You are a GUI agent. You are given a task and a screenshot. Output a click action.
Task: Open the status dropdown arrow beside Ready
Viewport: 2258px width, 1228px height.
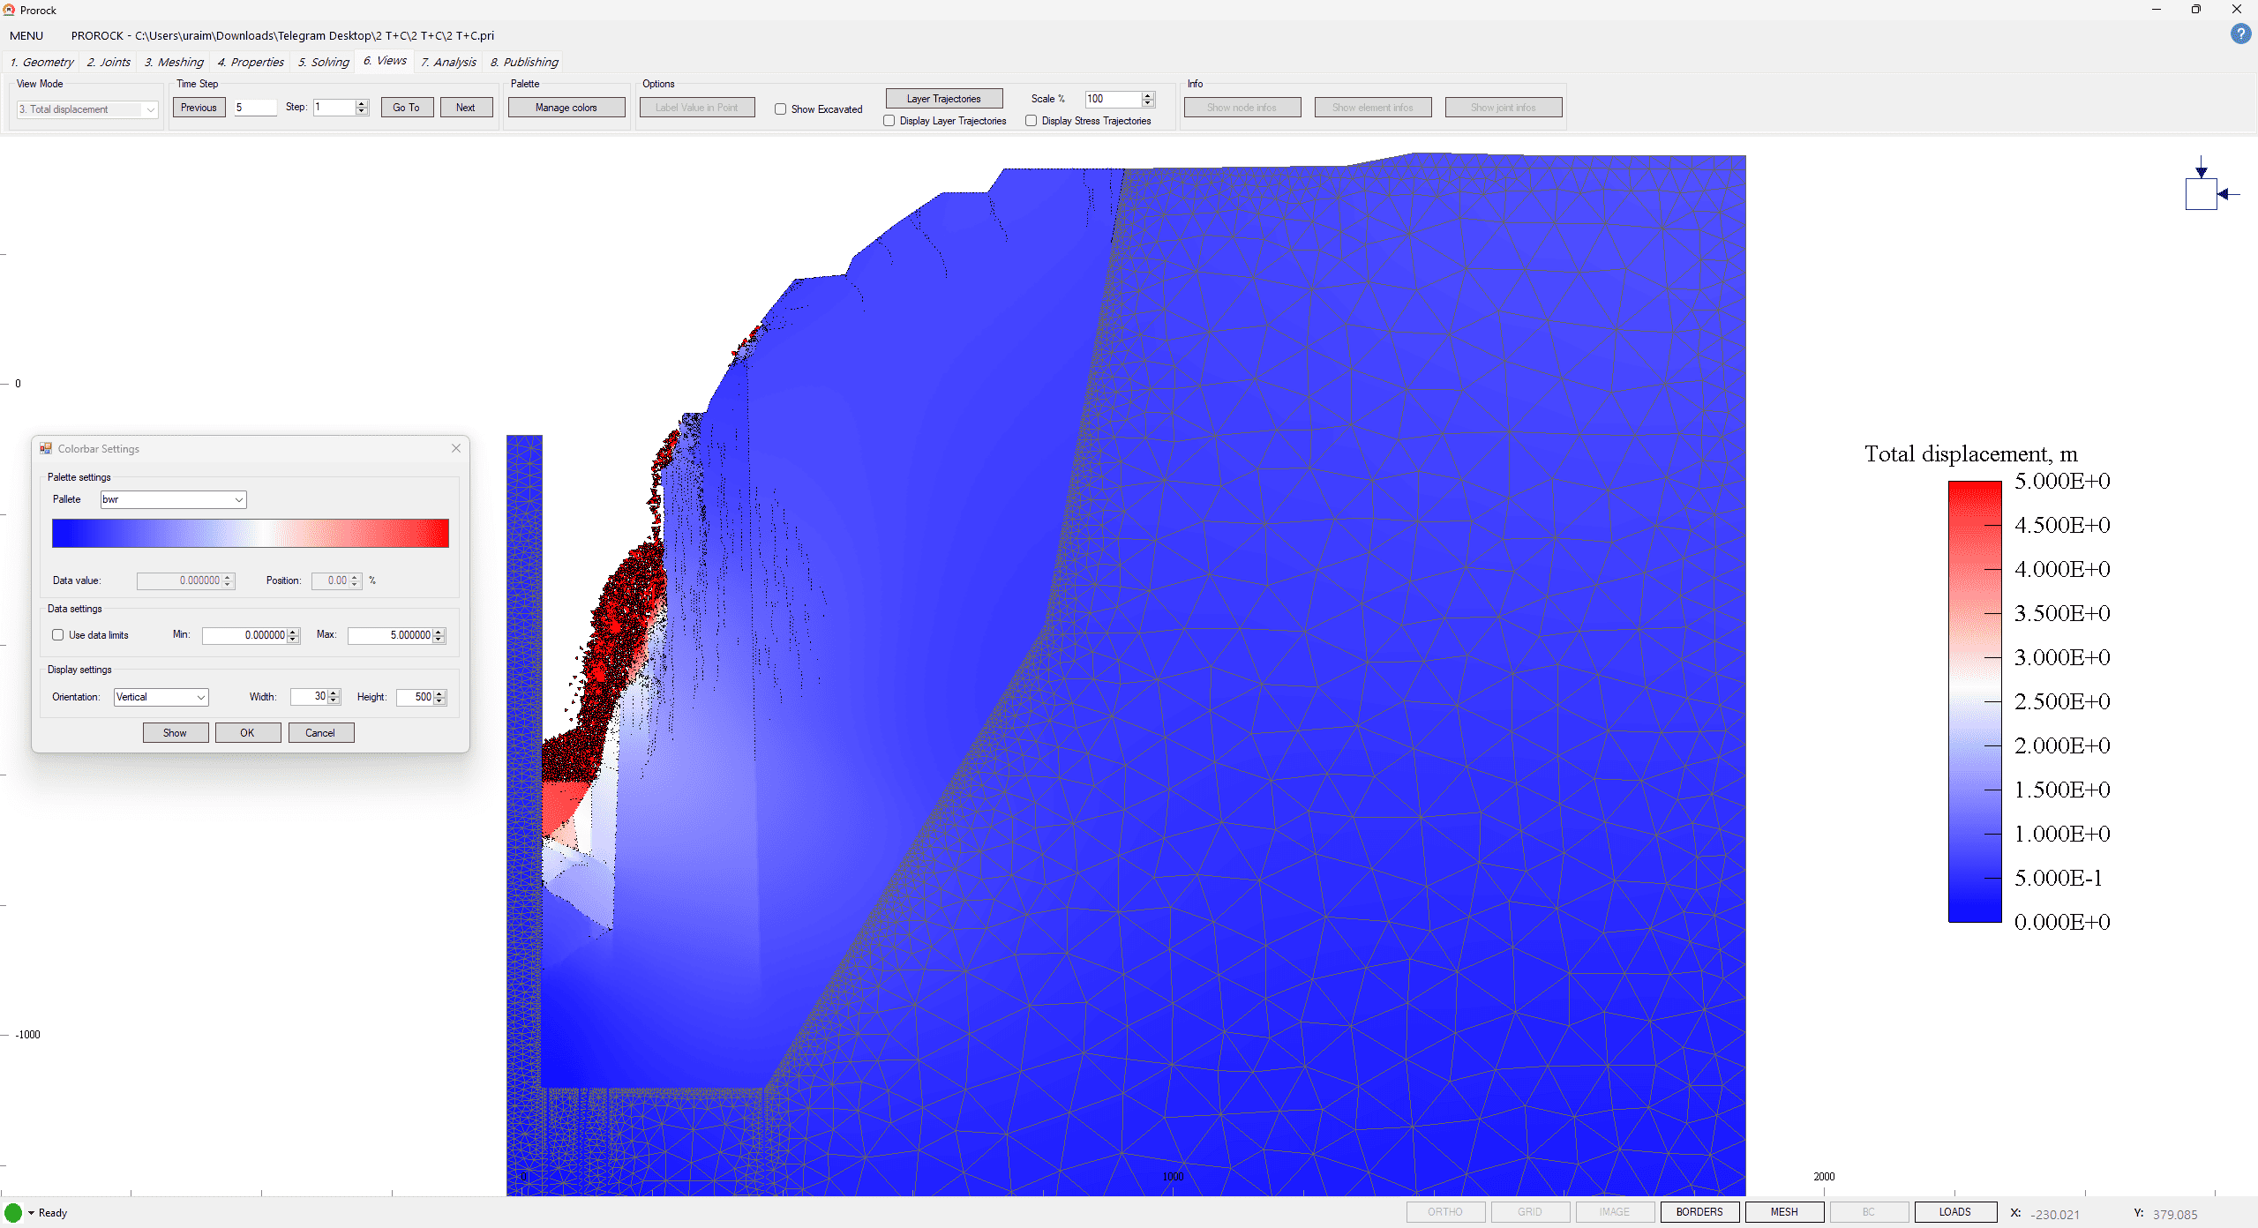click(x=31, y=1212)
